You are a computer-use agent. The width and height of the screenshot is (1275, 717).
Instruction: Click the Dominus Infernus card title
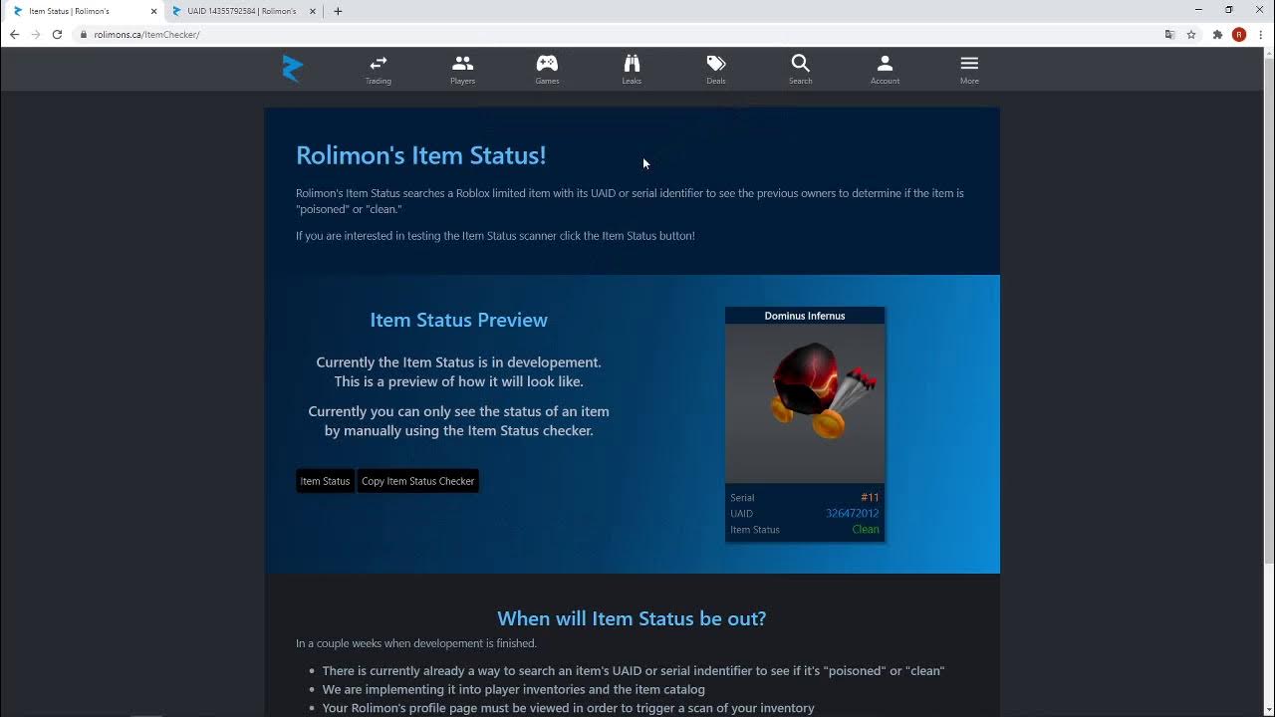click(805, 316)
